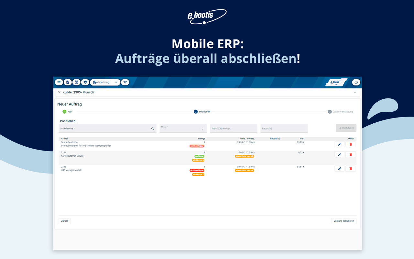Click the new document icon
414x259 pixels.
tap(68, 82)
